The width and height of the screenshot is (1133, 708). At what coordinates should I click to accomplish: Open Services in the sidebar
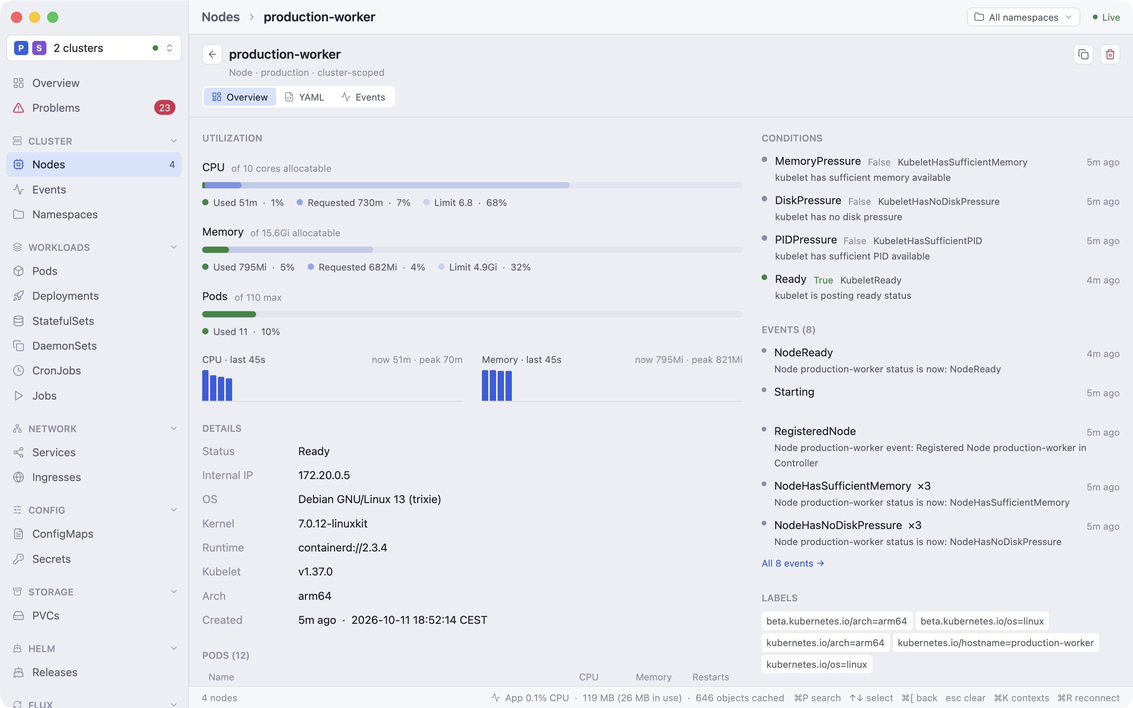click(94, 452)
